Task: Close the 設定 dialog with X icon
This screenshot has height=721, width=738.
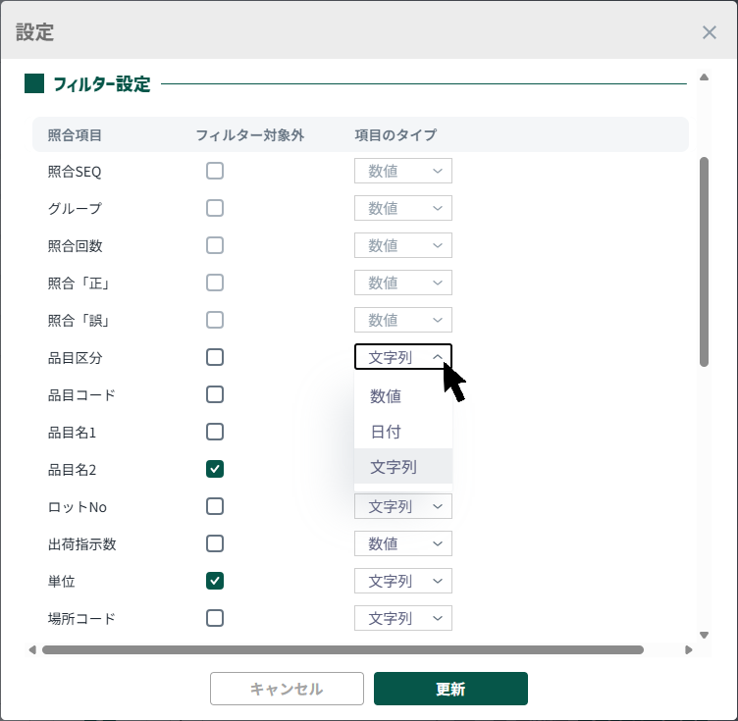Action: tap(710, 32)
